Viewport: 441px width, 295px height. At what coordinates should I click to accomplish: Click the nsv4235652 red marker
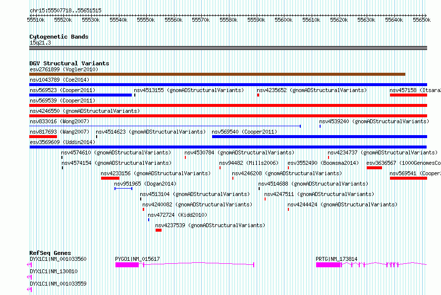coord(258,95)
